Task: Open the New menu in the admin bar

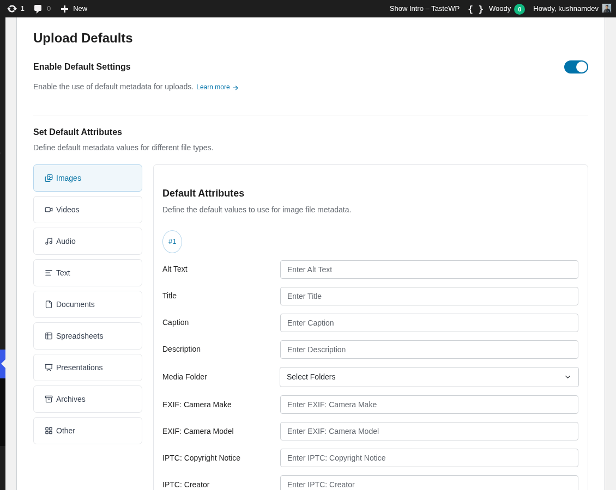Action: 74,8
